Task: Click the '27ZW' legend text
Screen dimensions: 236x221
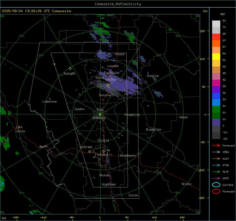Action: 226,165
